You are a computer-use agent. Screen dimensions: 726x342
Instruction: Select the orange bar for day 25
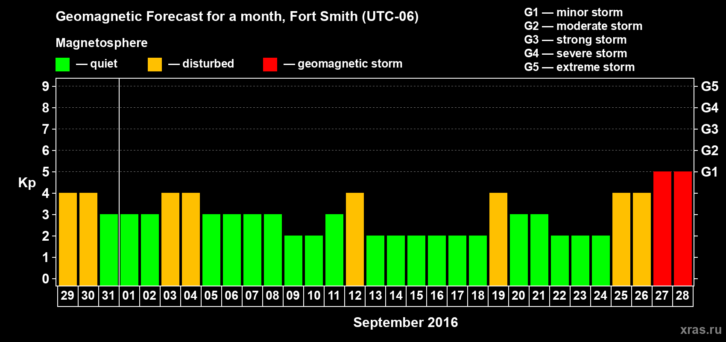click(621, 239)
